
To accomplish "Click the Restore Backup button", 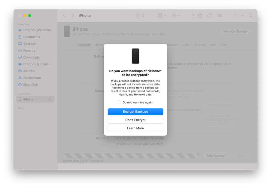I will [220, 123].
